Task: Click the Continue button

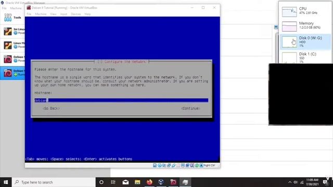Action: [x=190, y=109]
